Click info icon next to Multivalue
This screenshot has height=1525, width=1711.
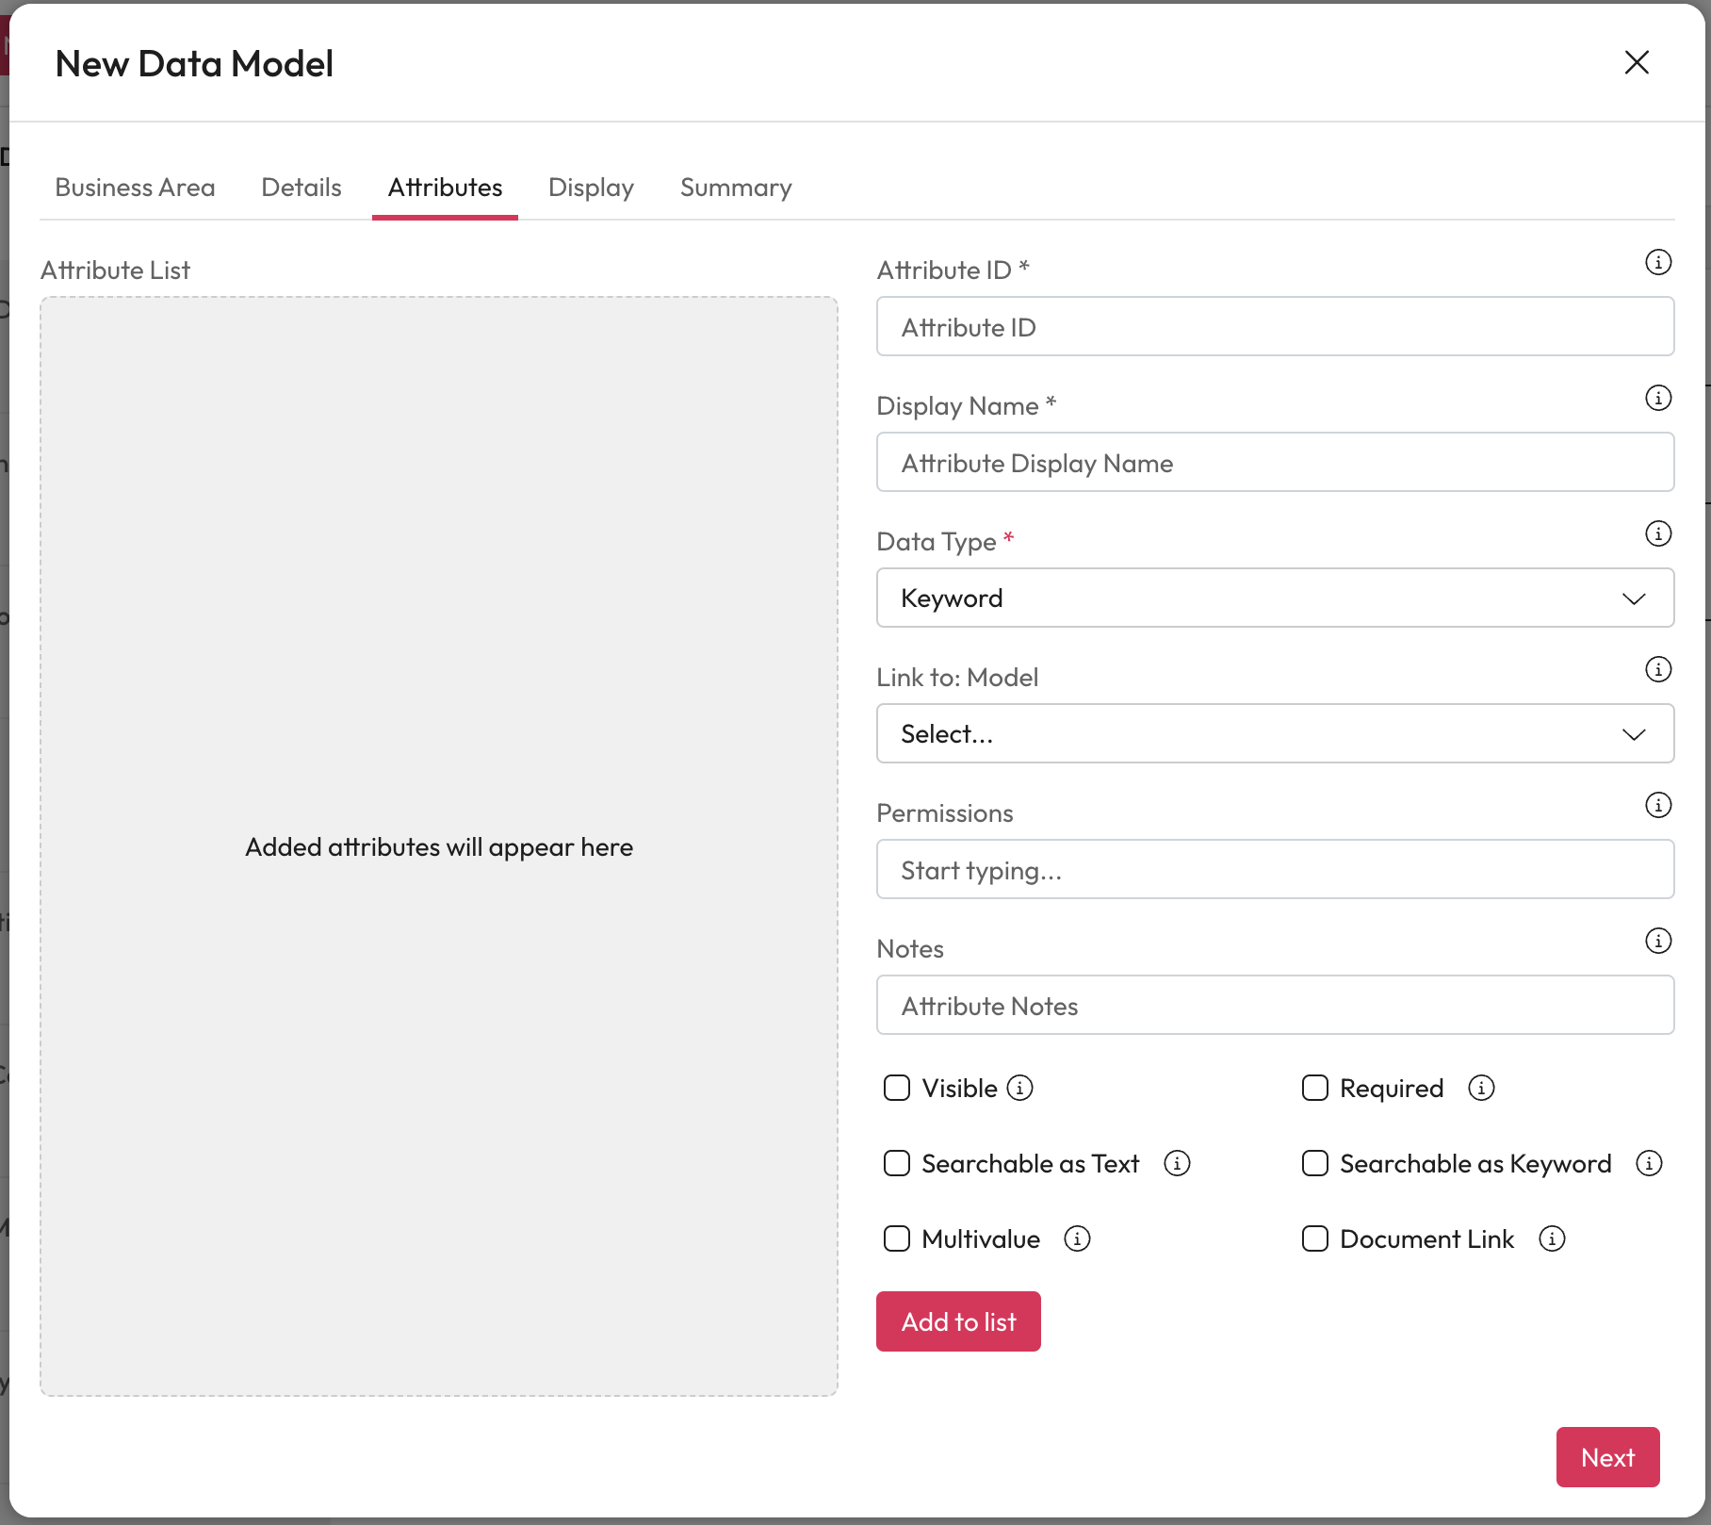click(x=1077, y=1238)
